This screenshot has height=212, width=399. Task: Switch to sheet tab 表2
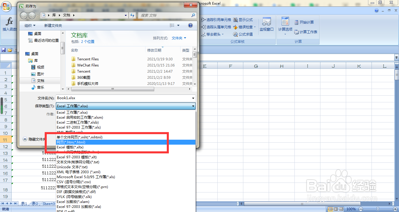[x=35, y=204]
